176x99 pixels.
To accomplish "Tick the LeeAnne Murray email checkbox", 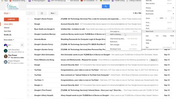I will [28, 34].
